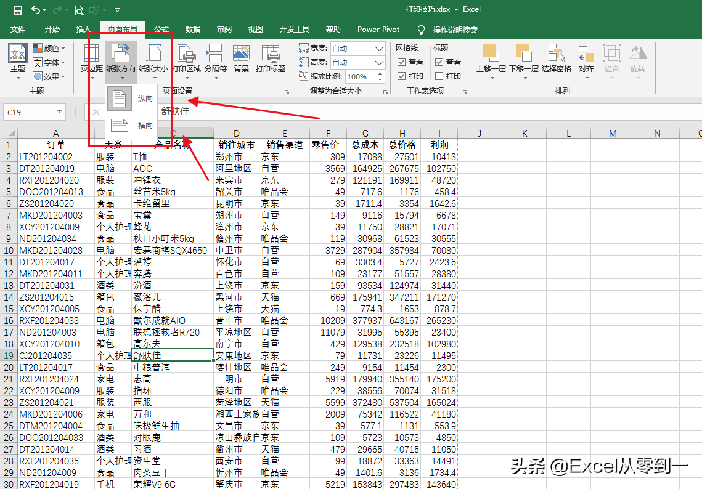Viewport: 702px width, 489px height.
Task: Switch to the Help (帮助) tab
Action: [333, 30]
